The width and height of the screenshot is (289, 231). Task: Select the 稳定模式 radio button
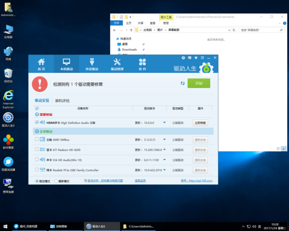click(37, 181)
